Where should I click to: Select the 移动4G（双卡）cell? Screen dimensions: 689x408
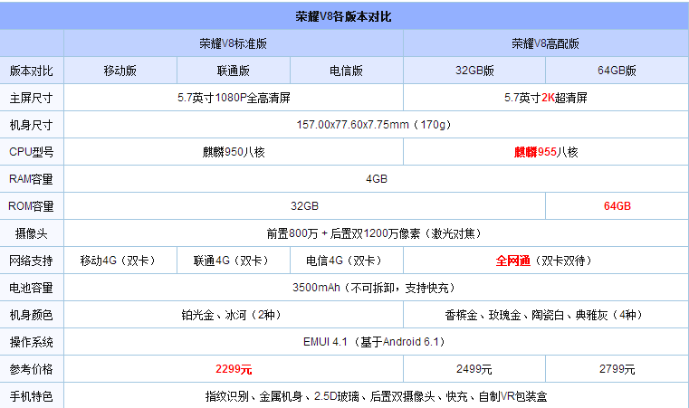[120, 261]
